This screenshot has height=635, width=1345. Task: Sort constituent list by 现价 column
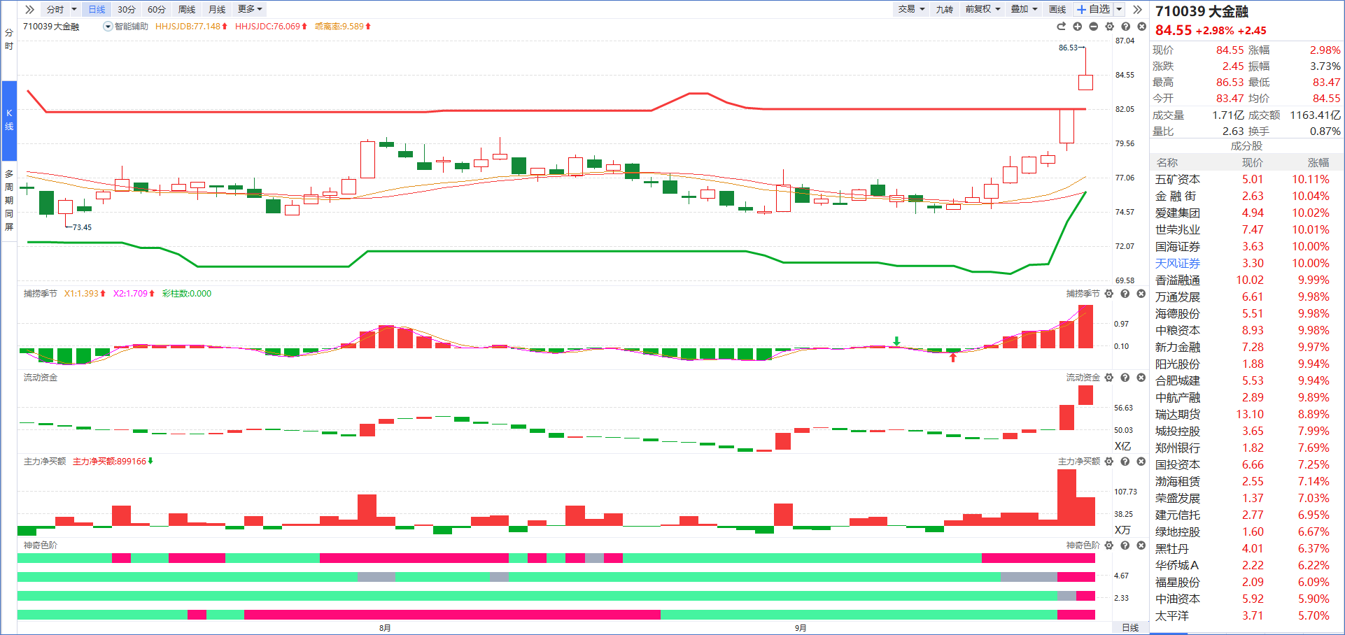[1253, 162]
